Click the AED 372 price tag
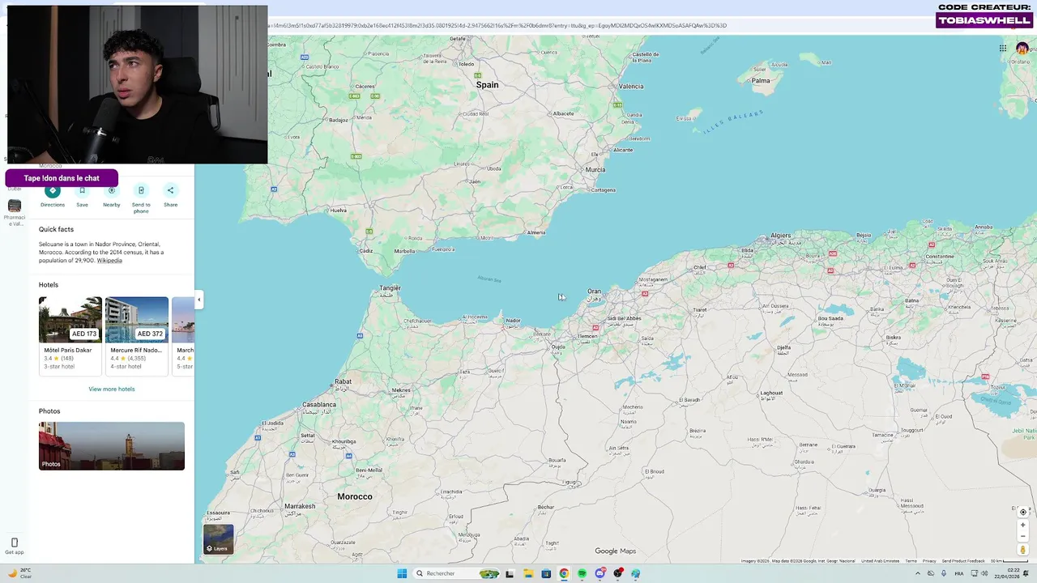This screenshot has height=583, width=1037. (x=150, y=334)
